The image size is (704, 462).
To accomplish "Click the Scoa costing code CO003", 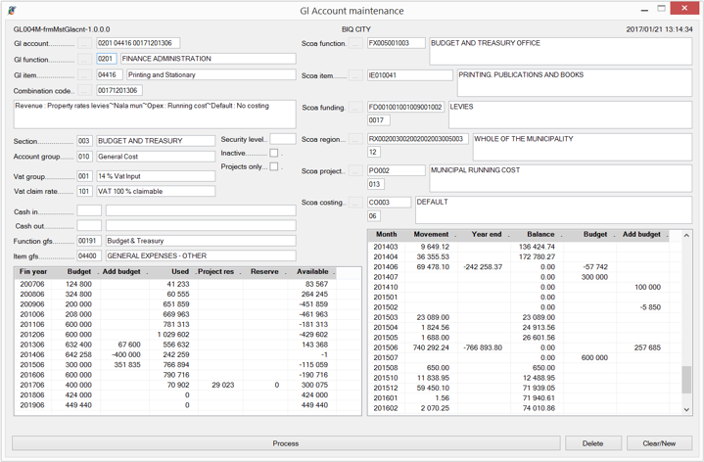I will pos(389,203).
